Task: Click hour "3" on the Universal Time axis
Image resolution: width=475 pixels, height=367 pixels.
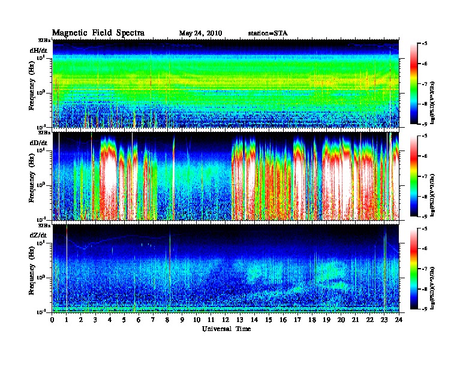Action: [95, 320]
